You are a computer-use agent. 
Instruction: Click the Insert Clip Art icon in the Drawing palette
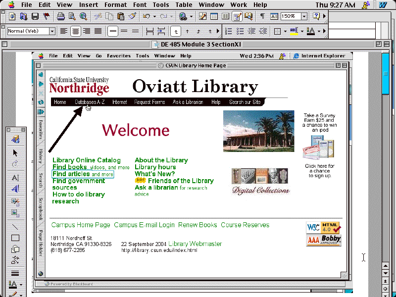[x=15, y=201]
